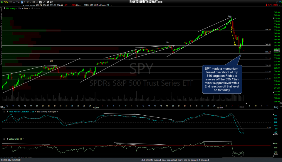Click the Sep 2020 date axis label
Screen dimensions: 282x162
pos(220,108)
